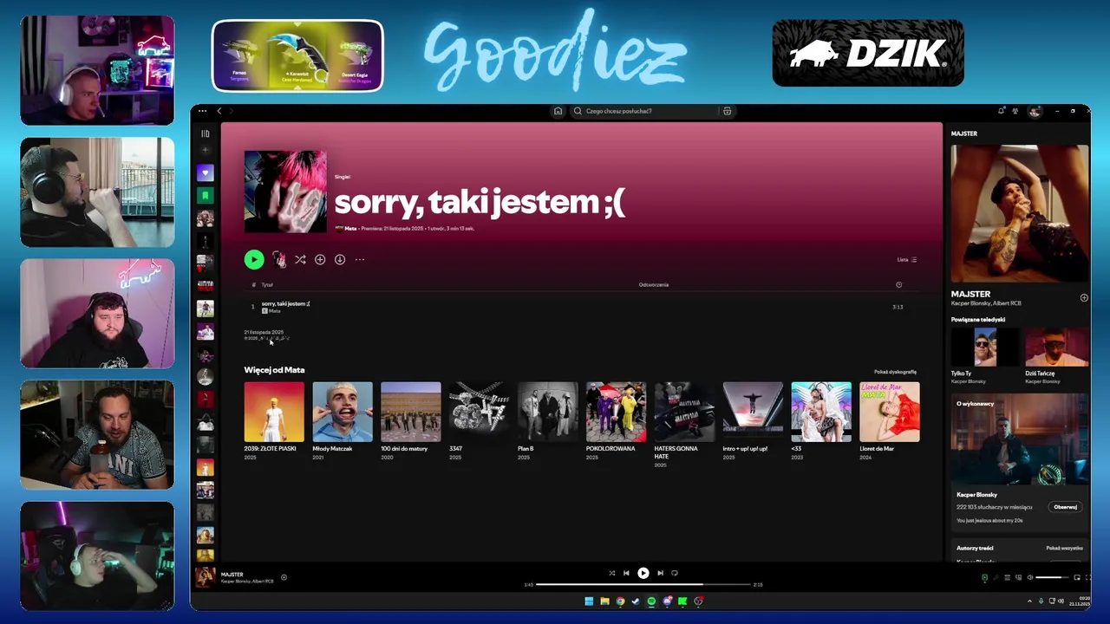
Task: Enable shuffle for the single page
Action: (x=300, y=259)
